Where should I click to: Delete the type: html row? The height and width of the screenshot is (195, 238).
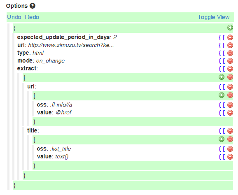(x=230, y=53)
